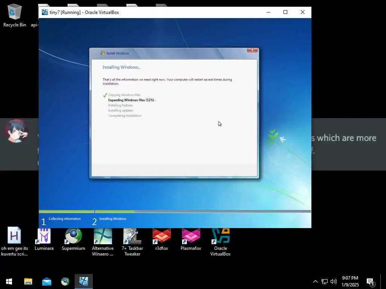The height and width of the screenshot is (289, 386).
Task: Click the user avatar behind VirtualBox window
Action: 16,131
